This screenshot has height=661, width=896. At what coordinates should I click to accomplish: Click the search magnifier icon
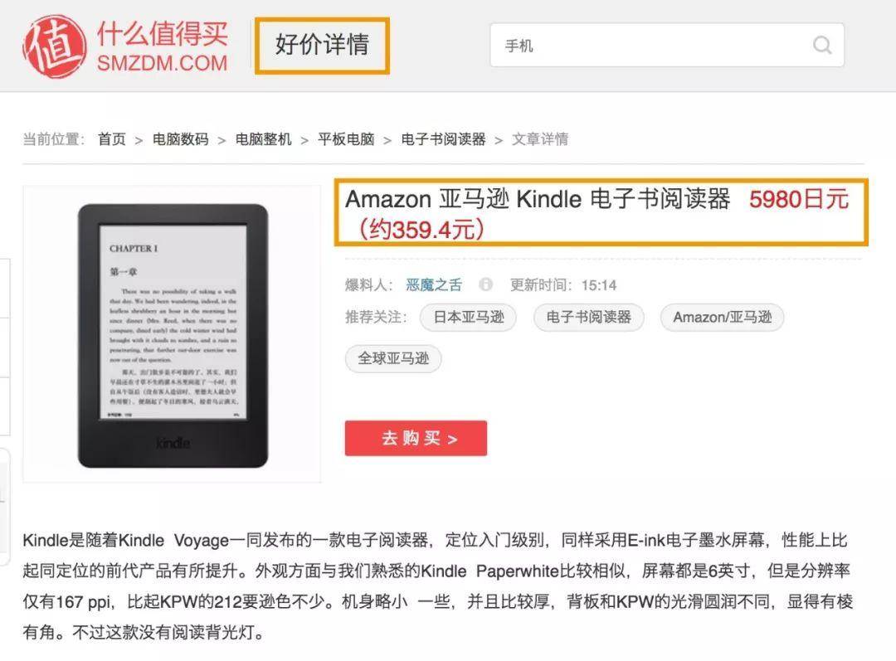click(x=821, y=45)
